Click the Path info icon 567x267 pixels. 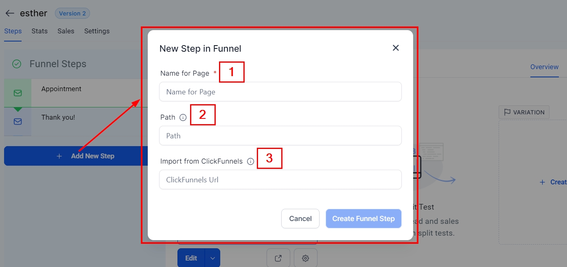point(183,118)
